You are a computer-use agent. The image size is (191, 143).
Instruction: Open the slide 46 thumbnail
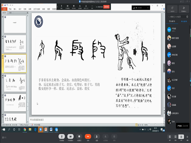[15, 83]
